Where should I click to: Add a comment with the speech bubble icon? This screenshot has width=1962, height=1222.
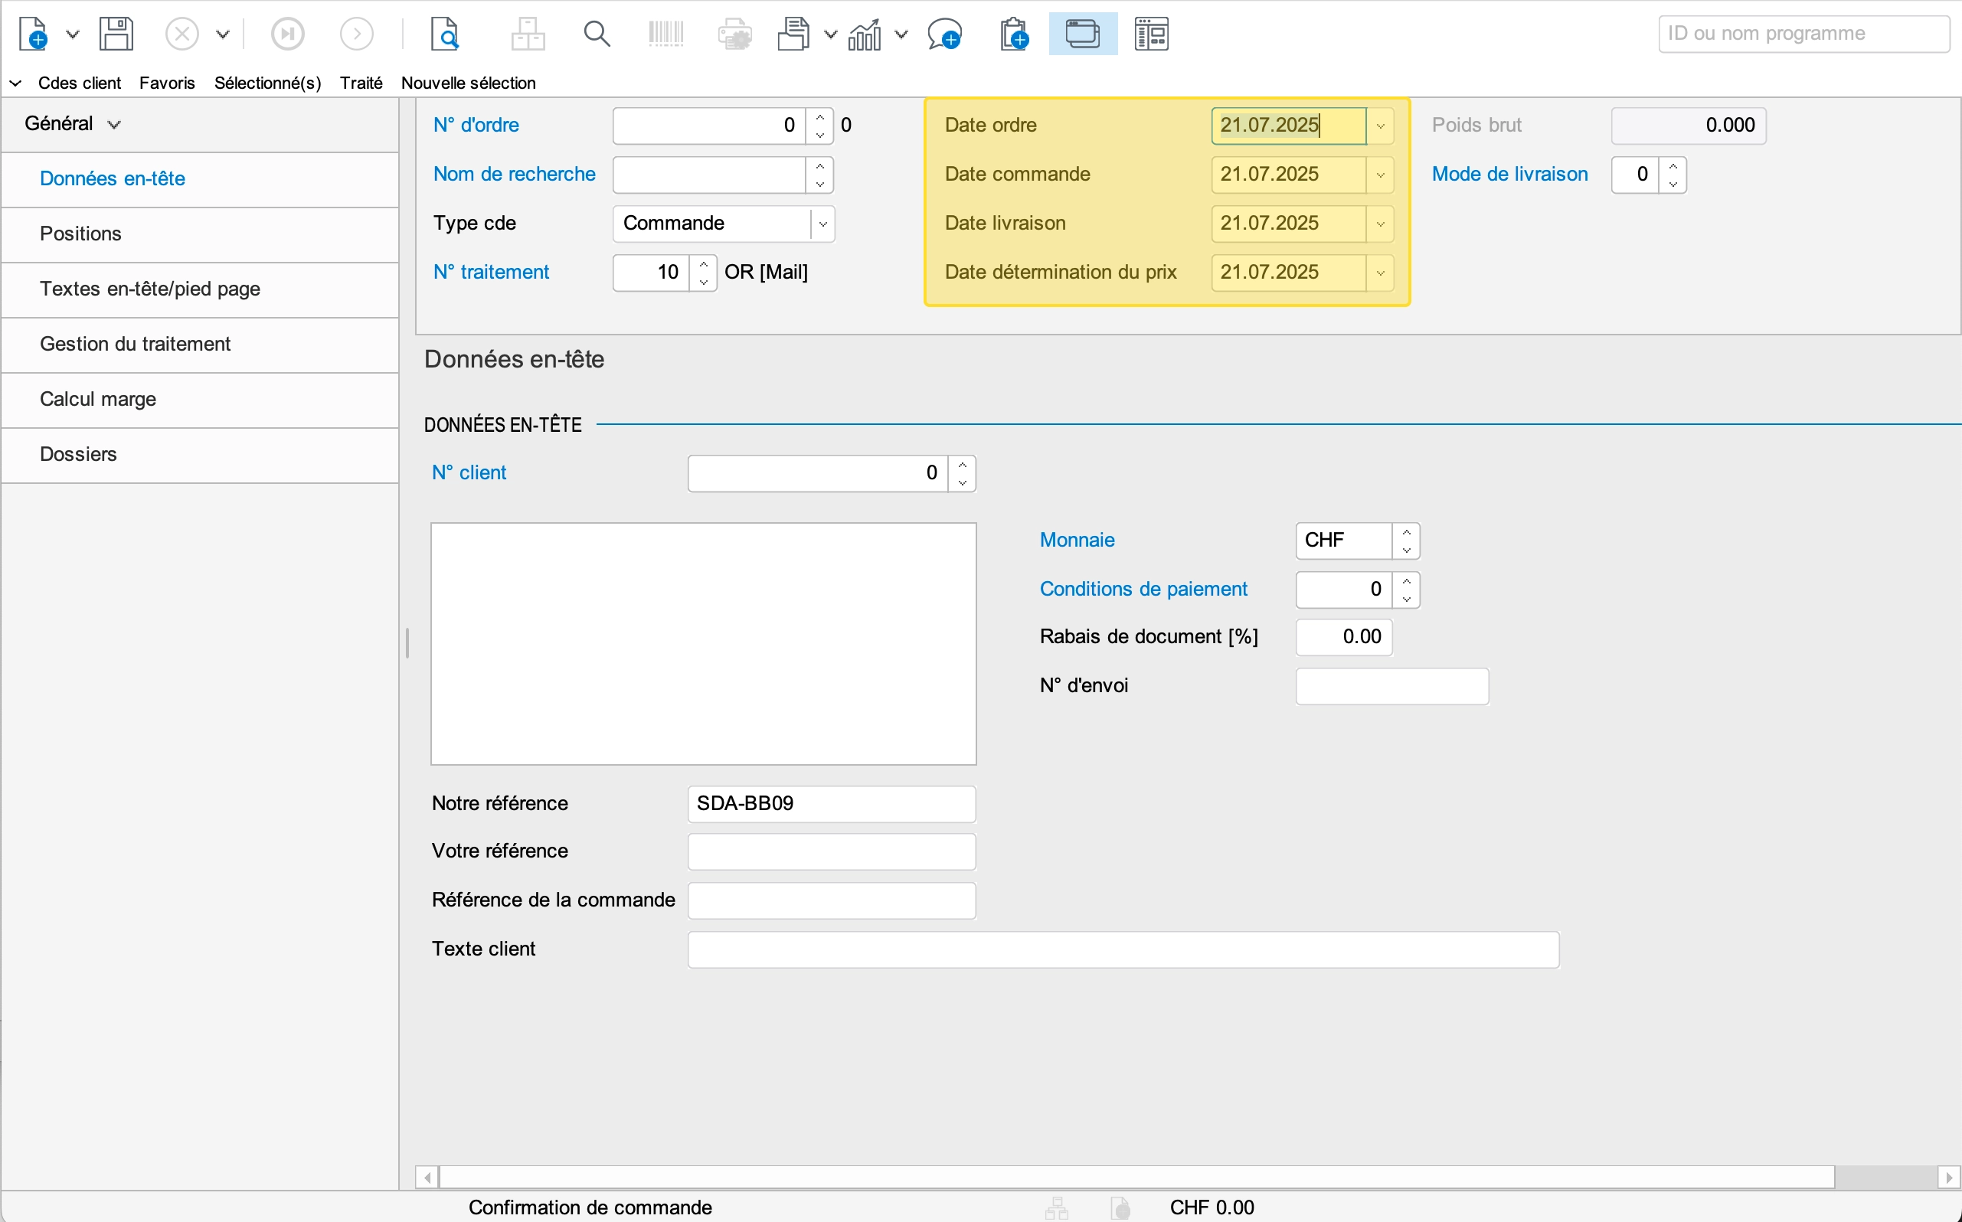[x=944, y=34]
